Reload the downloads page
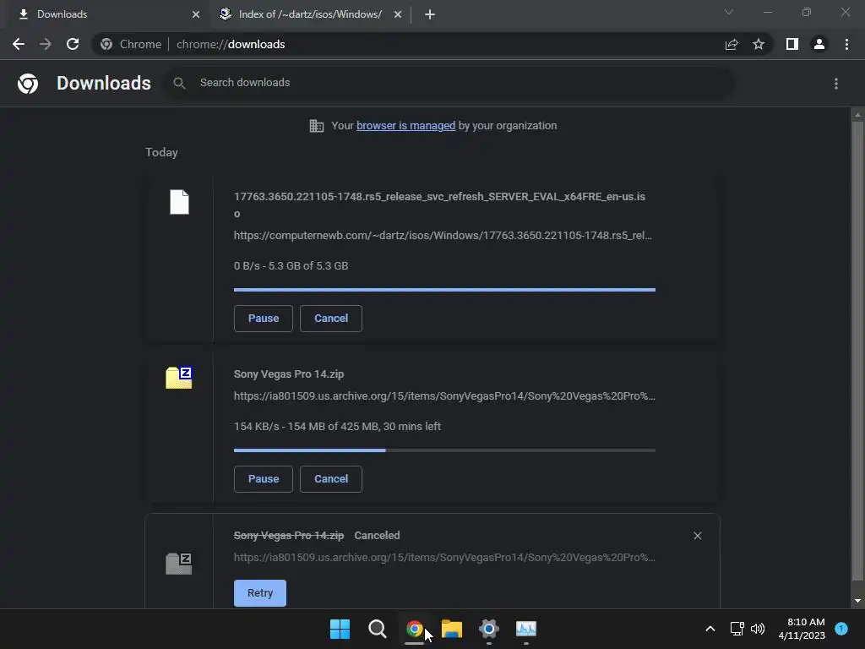865x649 pixels. [73, 44]
